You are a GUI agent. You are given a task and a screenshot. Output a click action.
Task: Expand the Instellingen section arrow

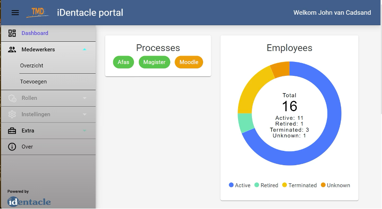tap(85, 114)
